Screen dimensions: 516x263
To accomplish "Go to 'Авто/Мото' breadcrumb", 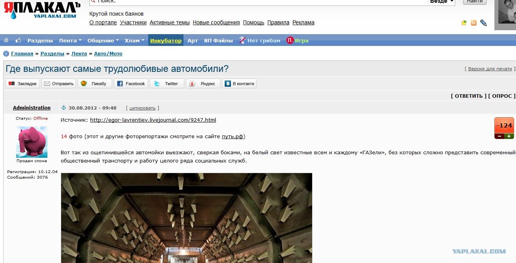I will pos(108,54).
